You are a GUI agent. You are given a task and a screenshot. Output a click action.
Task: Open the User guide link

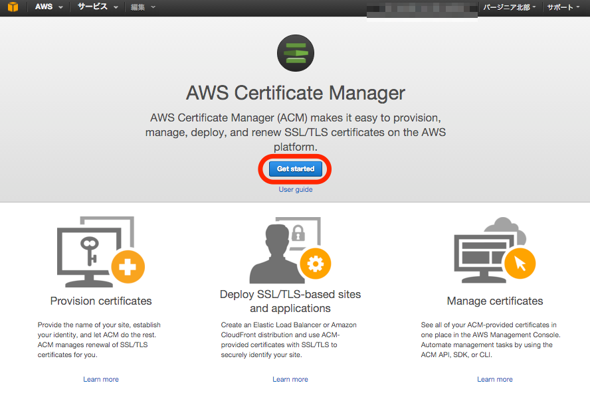[x=295, y=189]
